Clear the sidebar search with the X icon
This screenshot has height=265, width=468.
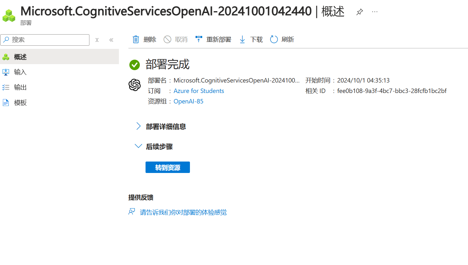pos(97,40)
